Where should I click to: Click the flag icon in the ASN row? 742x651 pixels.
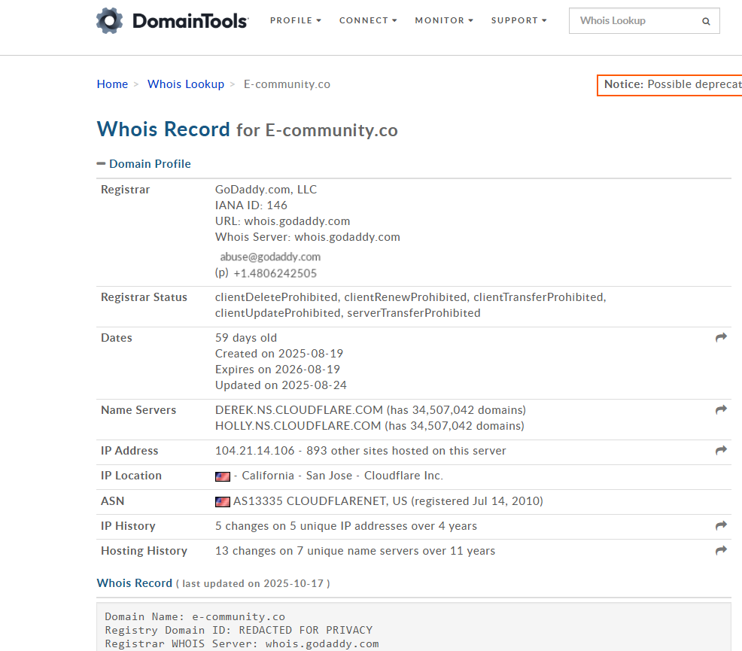pos(222,501)
